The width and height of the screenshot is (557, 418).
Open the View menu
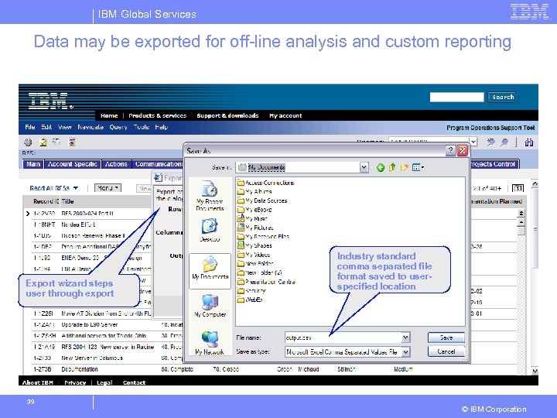click(x=65, y=127)
